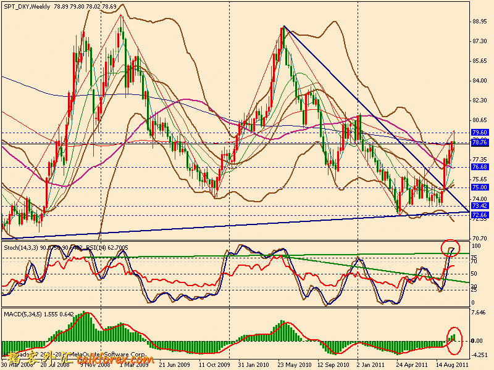Click the 7.646 MACD scale value
Screen dimensions: 494x370
[478, 312]
